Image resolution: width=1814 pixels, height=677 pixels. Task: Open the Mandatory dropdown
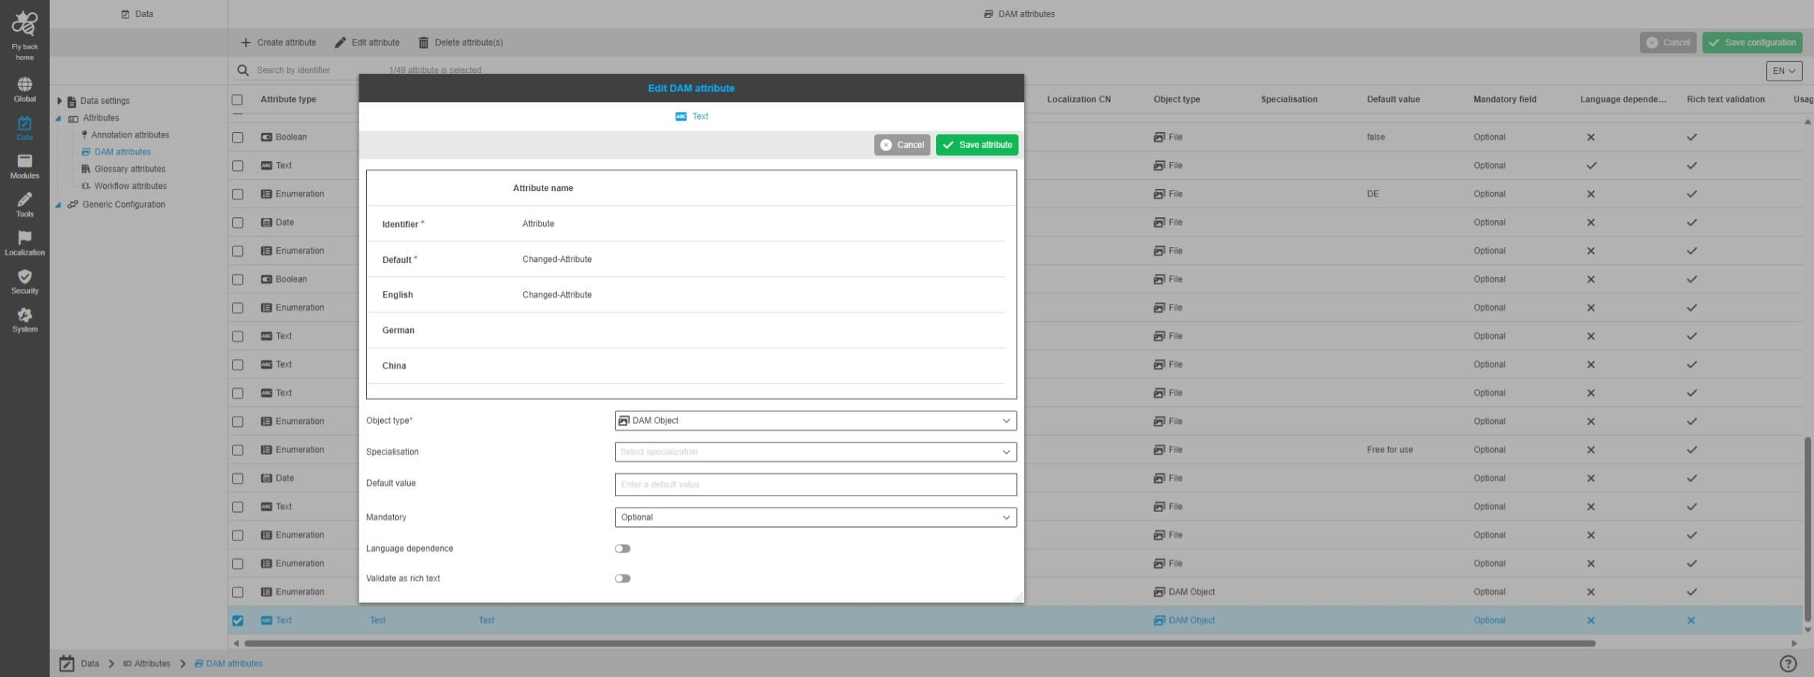coord(815,517)
